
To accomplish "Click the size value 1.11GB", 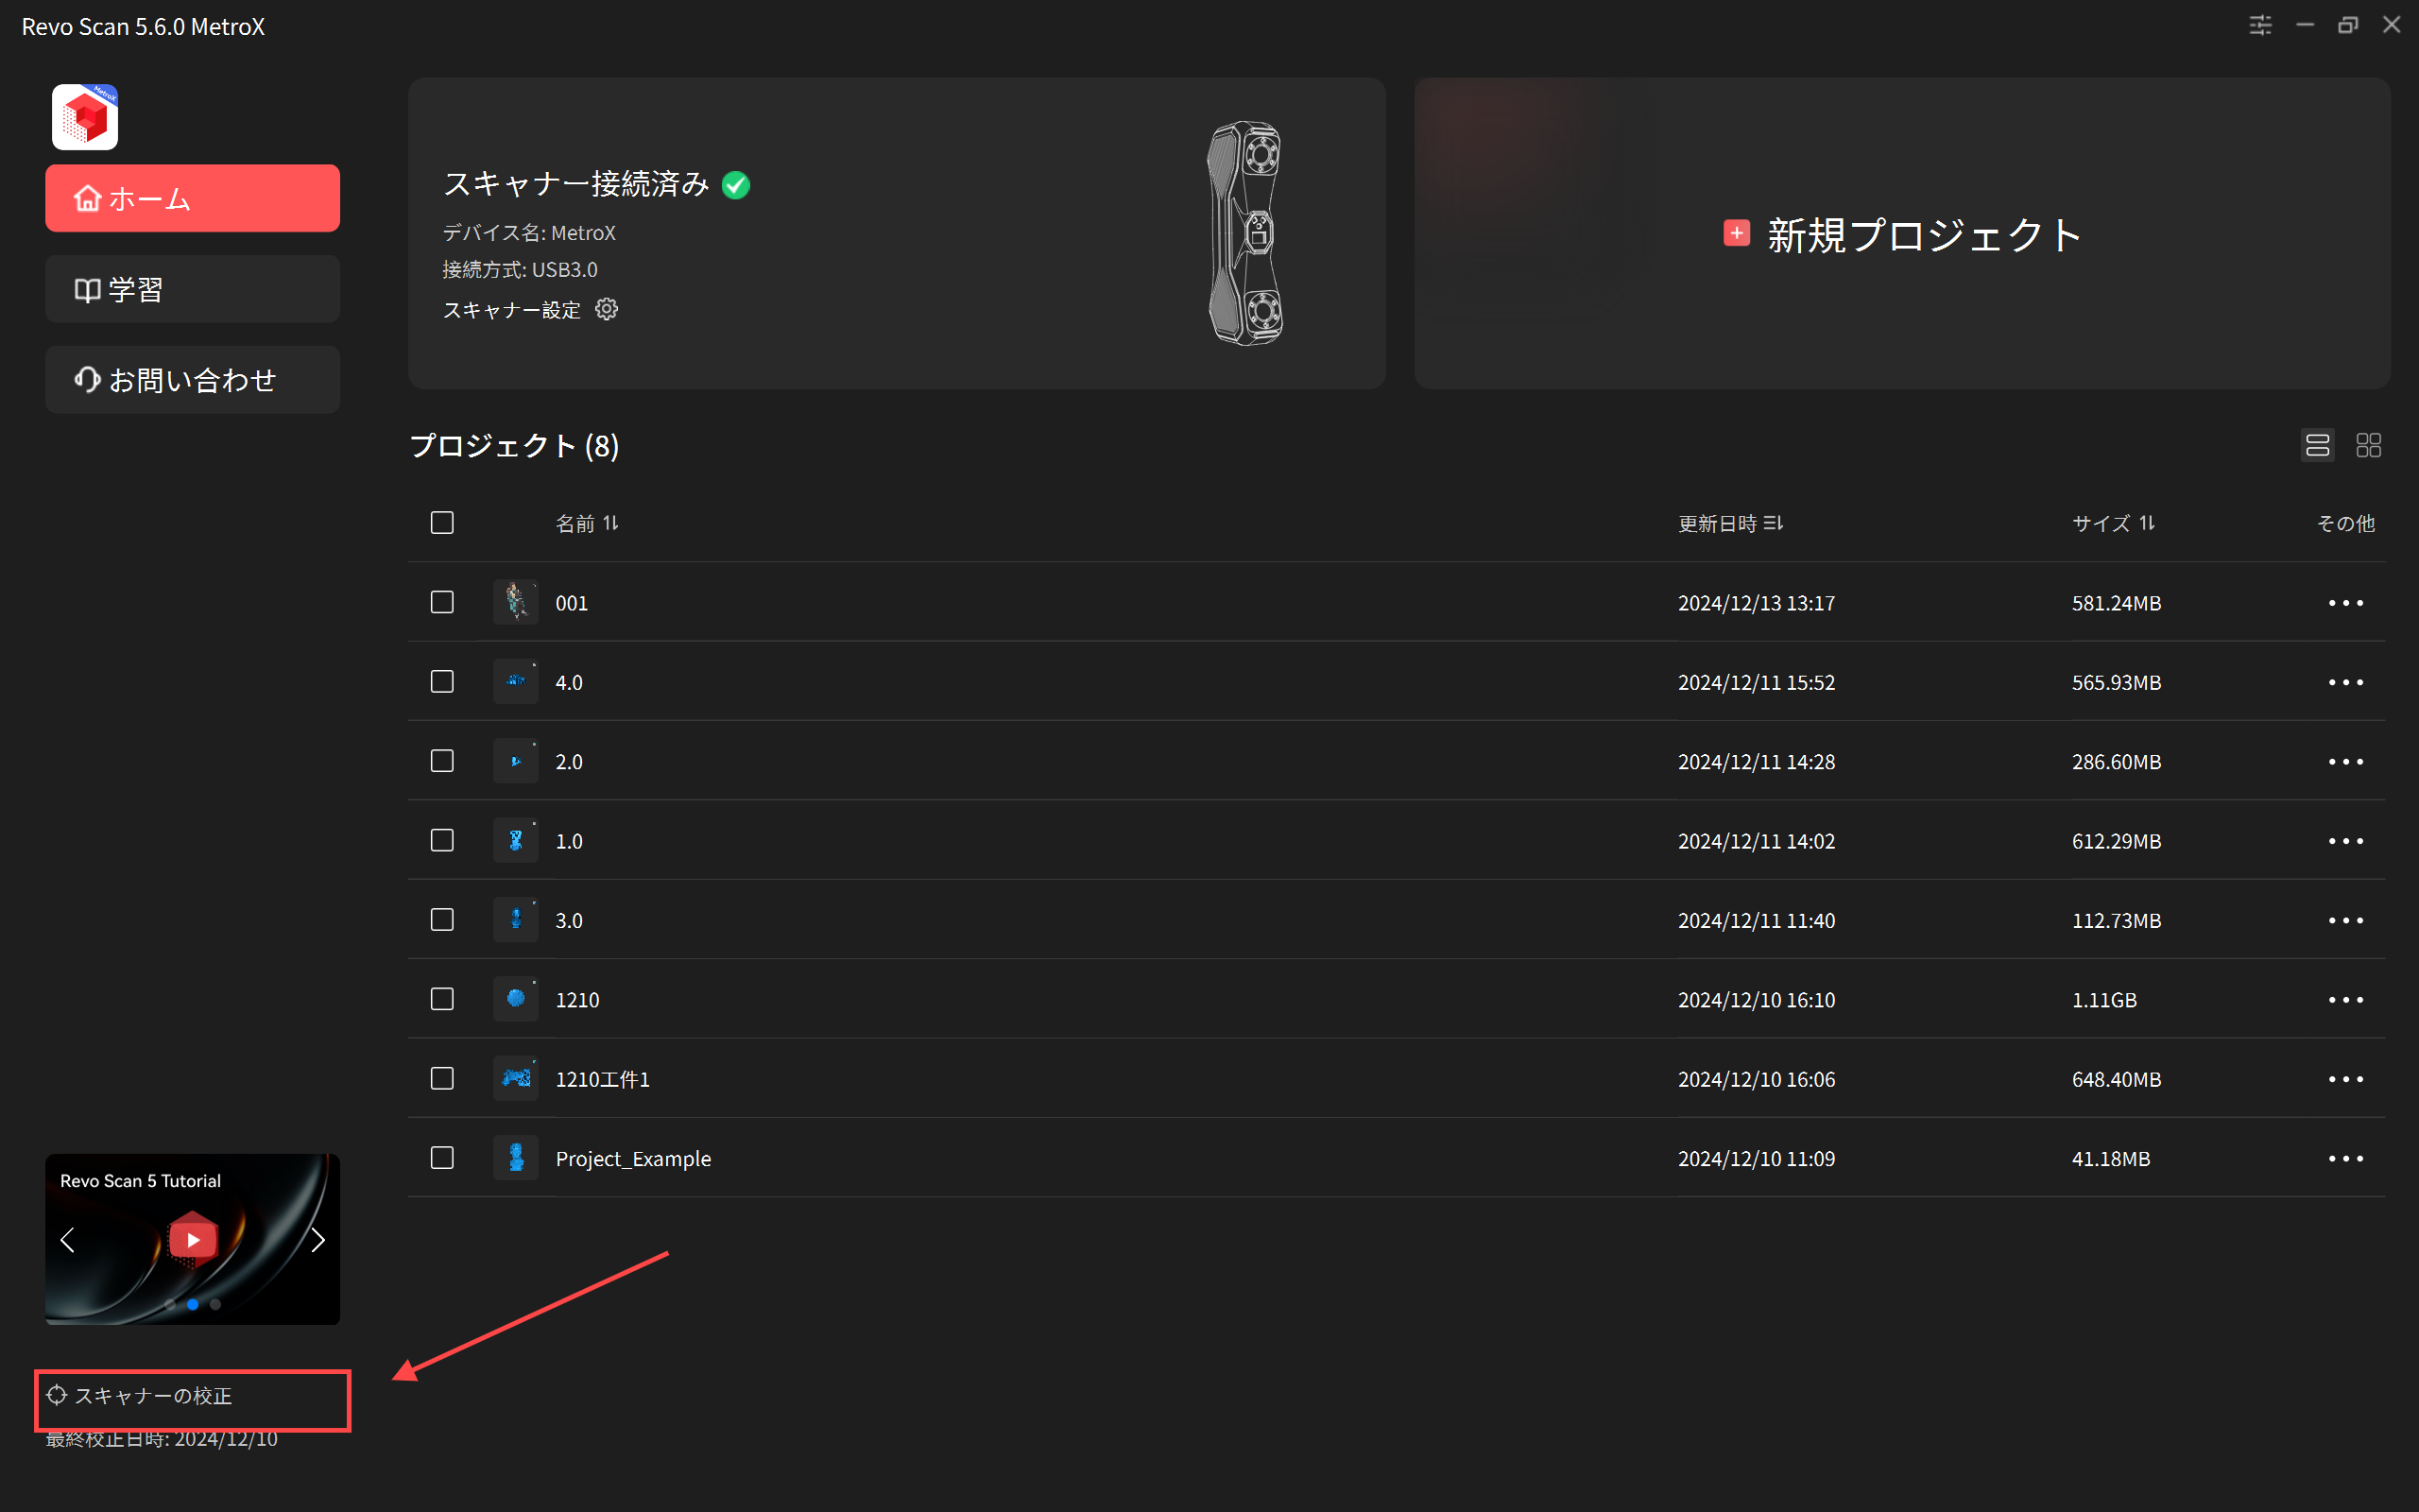I will point(2103,1000).
